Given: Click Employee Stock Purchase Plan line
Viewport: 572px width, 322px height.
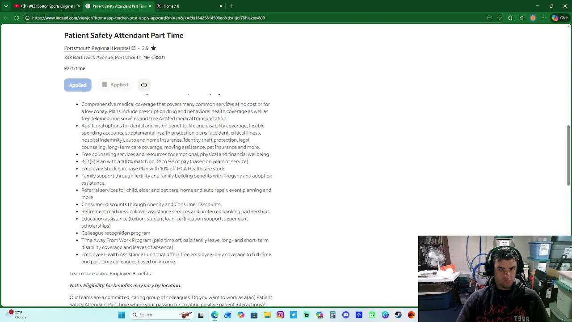Looking at the screenshot, I should point(153,169).
